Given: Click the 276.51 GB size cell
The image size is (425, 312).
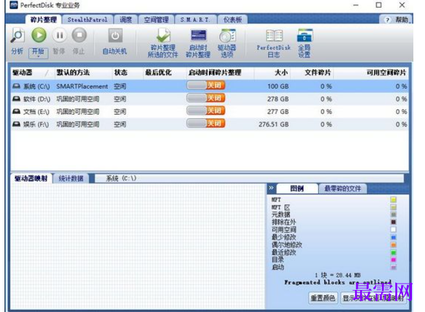Looking at the screenshot, I should pyautogui.click(x=274, y=124).
